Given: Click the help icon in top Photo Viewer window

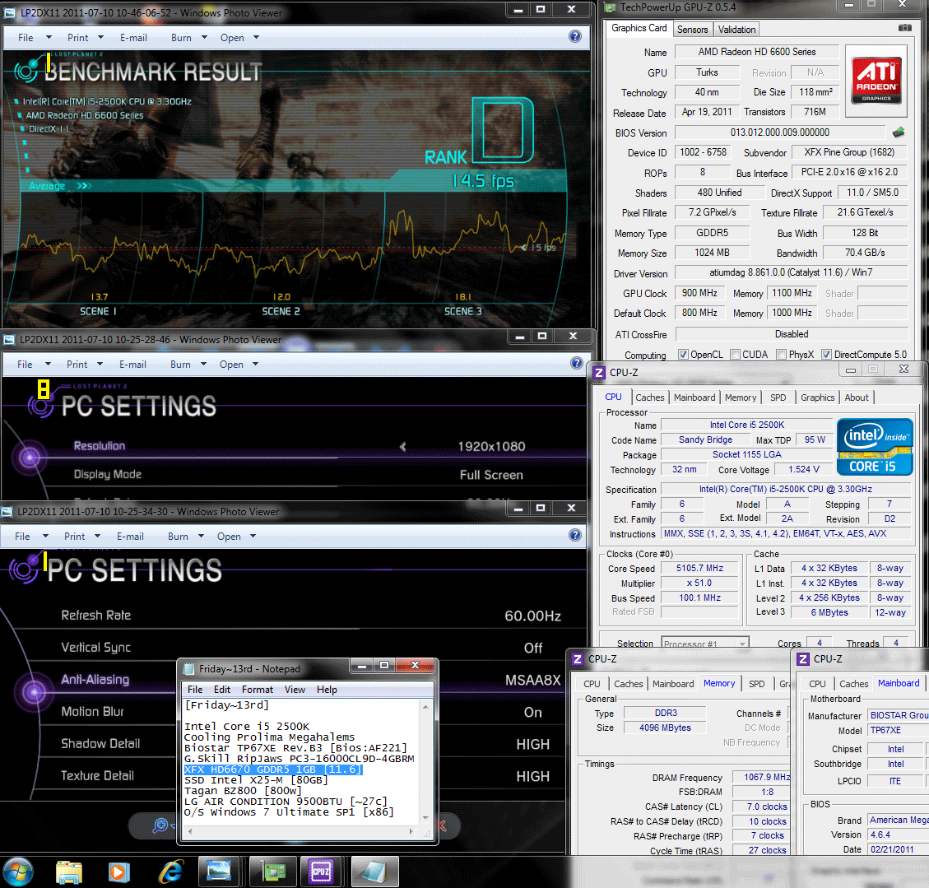Looking at the screenshot, I should point(574,36).
